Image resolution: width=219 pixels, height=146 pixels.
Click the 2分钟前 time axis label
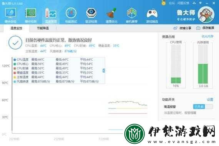[59, 139]
